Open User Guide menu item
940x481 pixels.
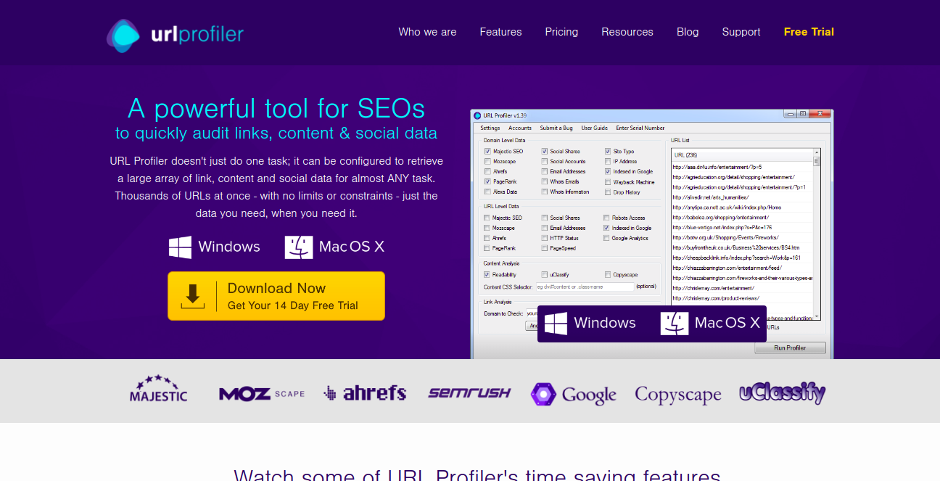coord(595,128)
